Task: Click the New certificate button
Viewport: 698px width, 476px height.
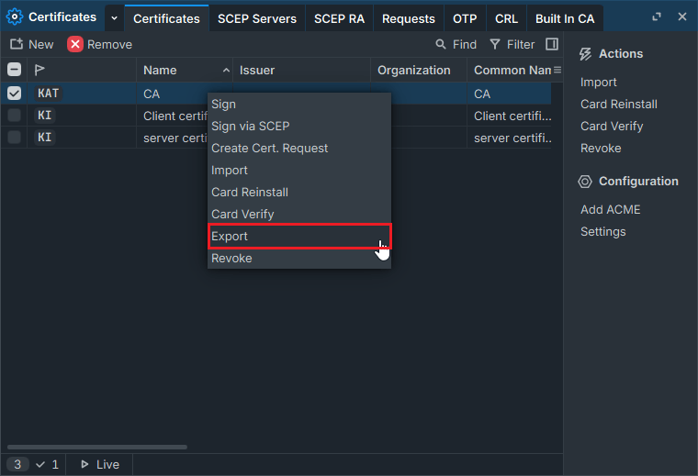Action: (31, 44)
